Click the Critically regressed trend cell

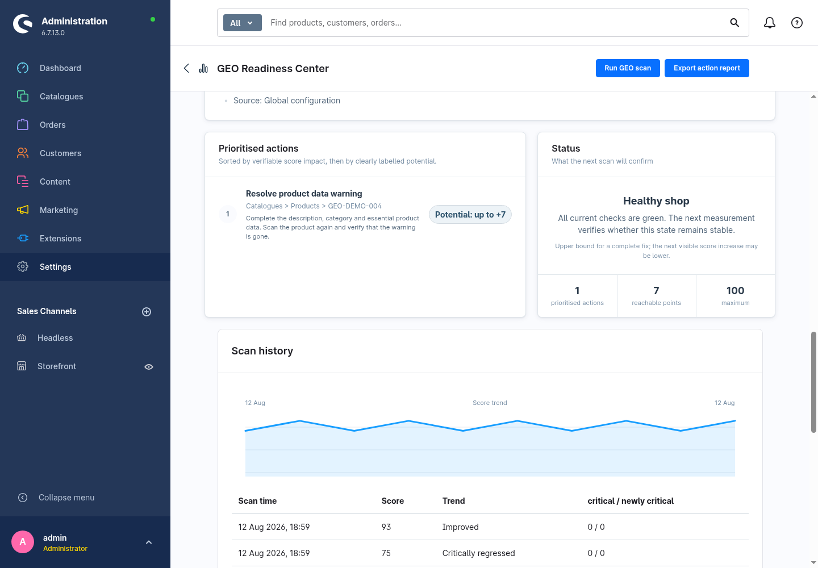click(479, 553)
